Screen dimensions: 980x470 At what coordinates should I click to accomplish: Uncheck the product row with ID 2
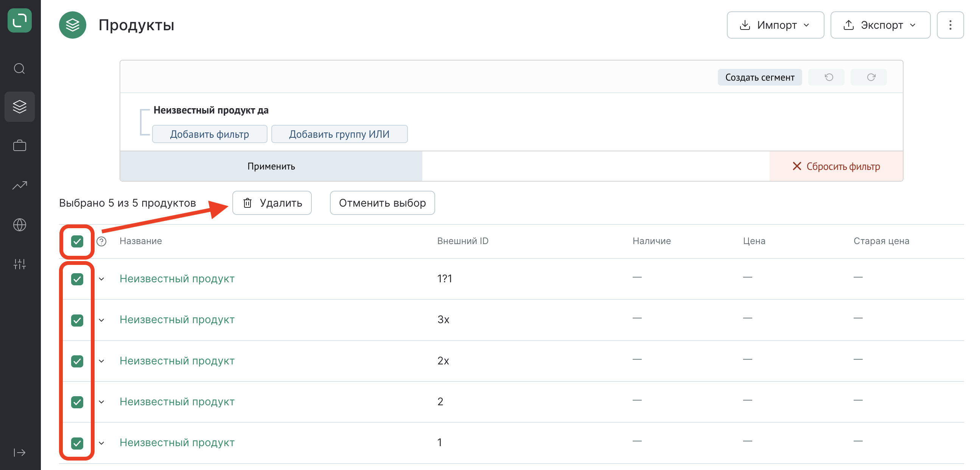(x=77, y=402)
